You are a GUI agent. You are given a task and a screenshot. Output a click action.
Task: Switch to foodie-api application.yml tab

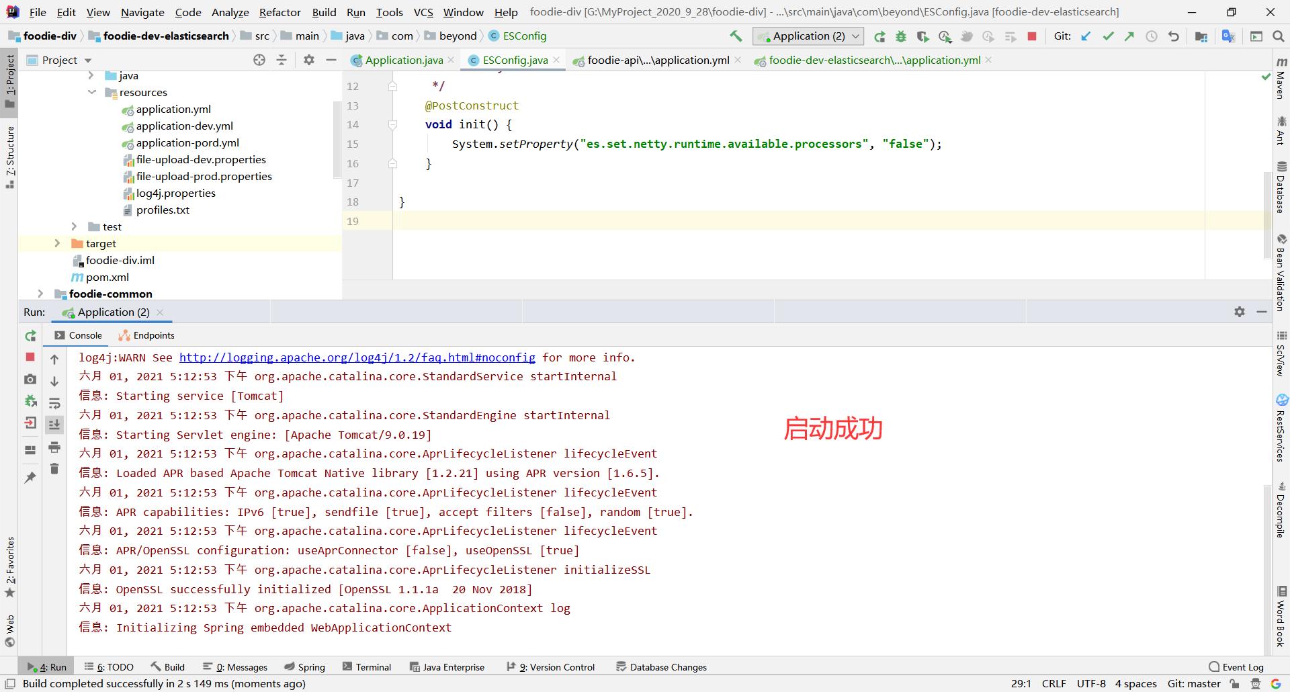coord(658,60)
